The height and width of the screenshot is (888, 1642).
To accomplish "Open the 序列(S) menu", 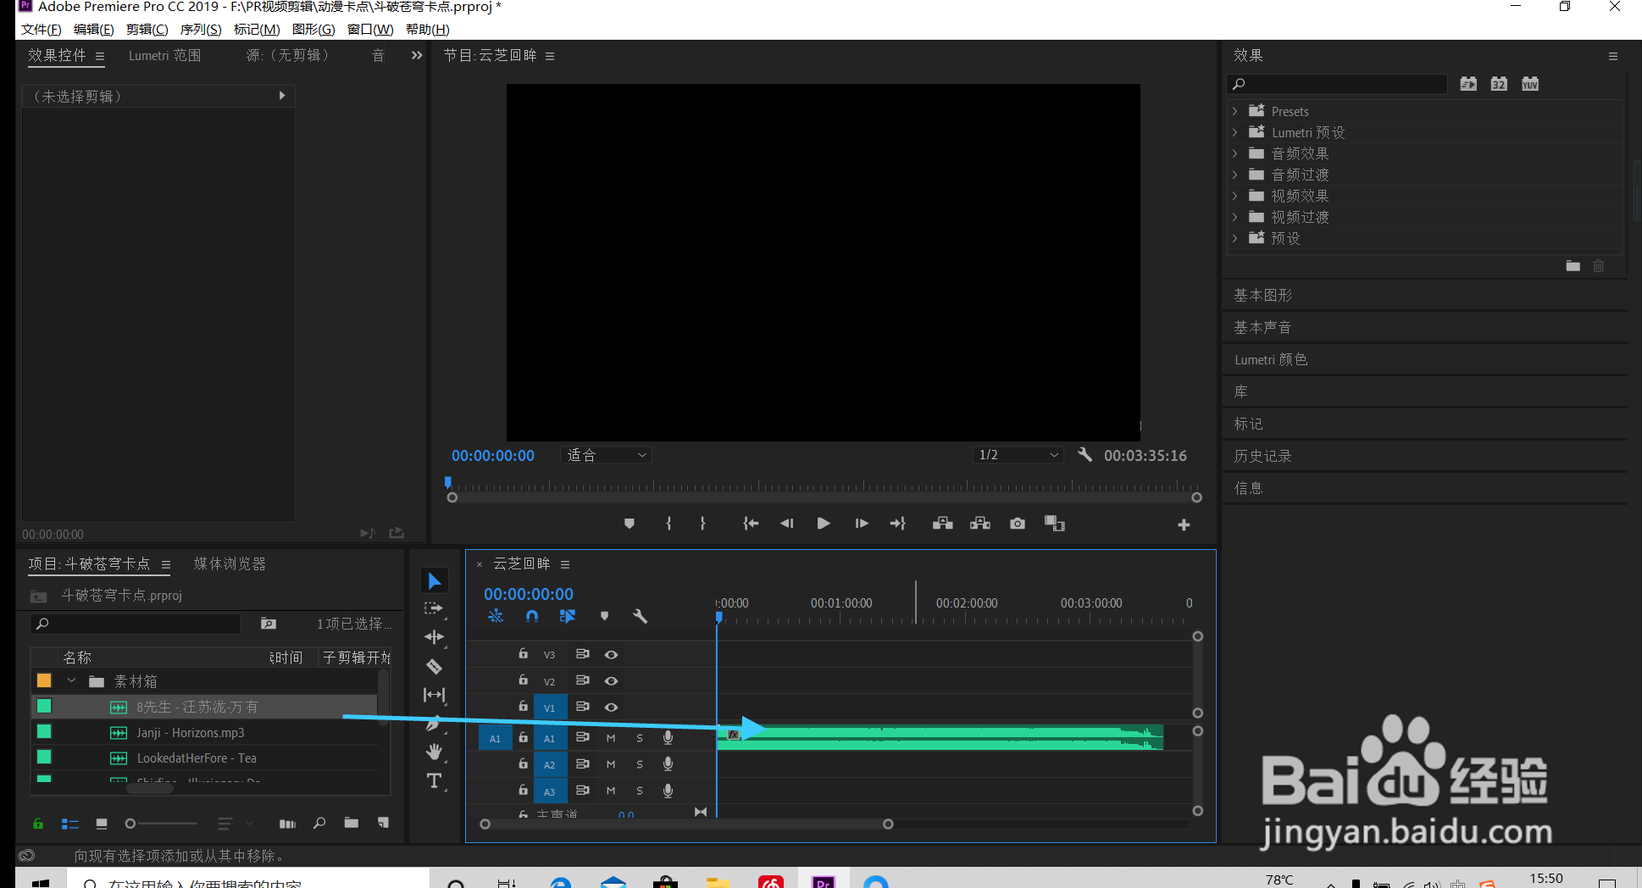I will click(x=201, y=30).
